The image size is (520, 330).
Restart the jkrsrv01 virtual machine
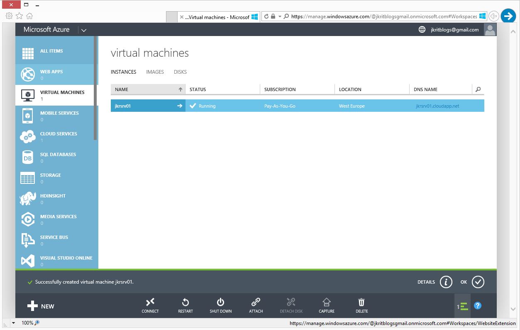(x=186, y=306)
